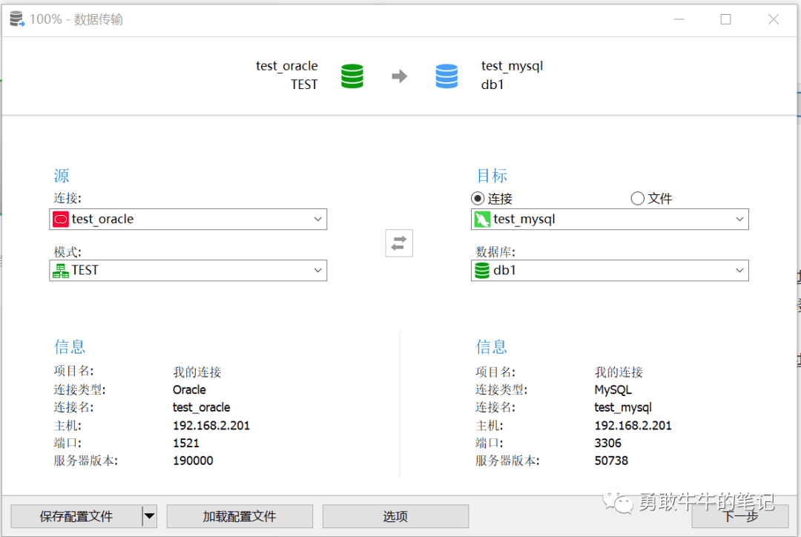This screenshot has height=537, width=801.
Task: Click the blue target database icon in header
Action: 446,76
